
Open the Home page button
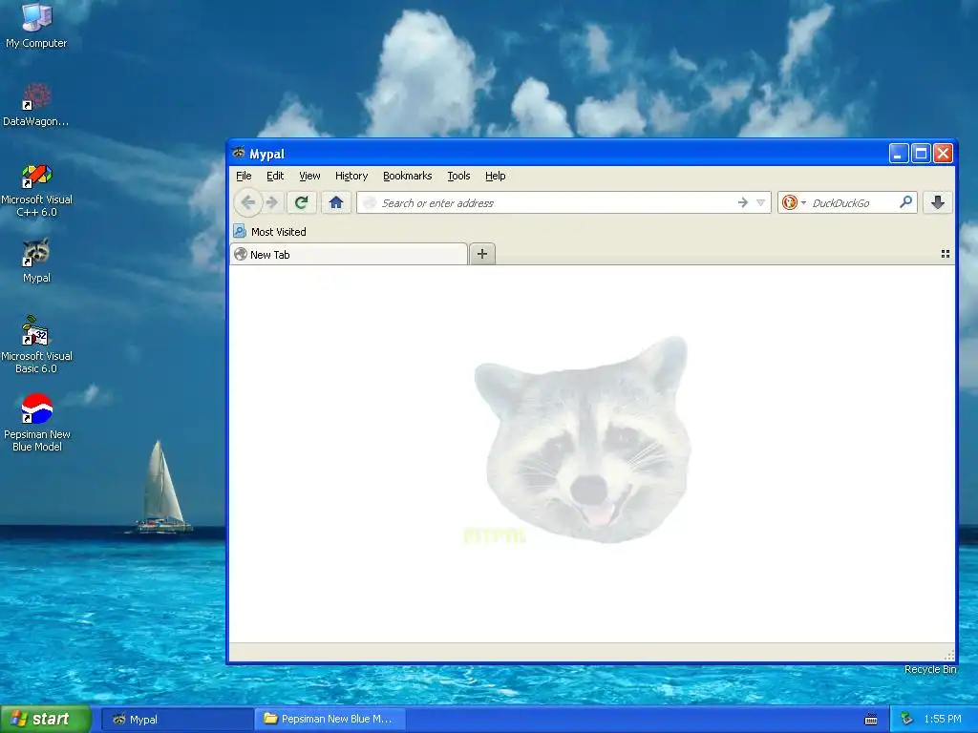pyautogui.click(x=336, y=202)
